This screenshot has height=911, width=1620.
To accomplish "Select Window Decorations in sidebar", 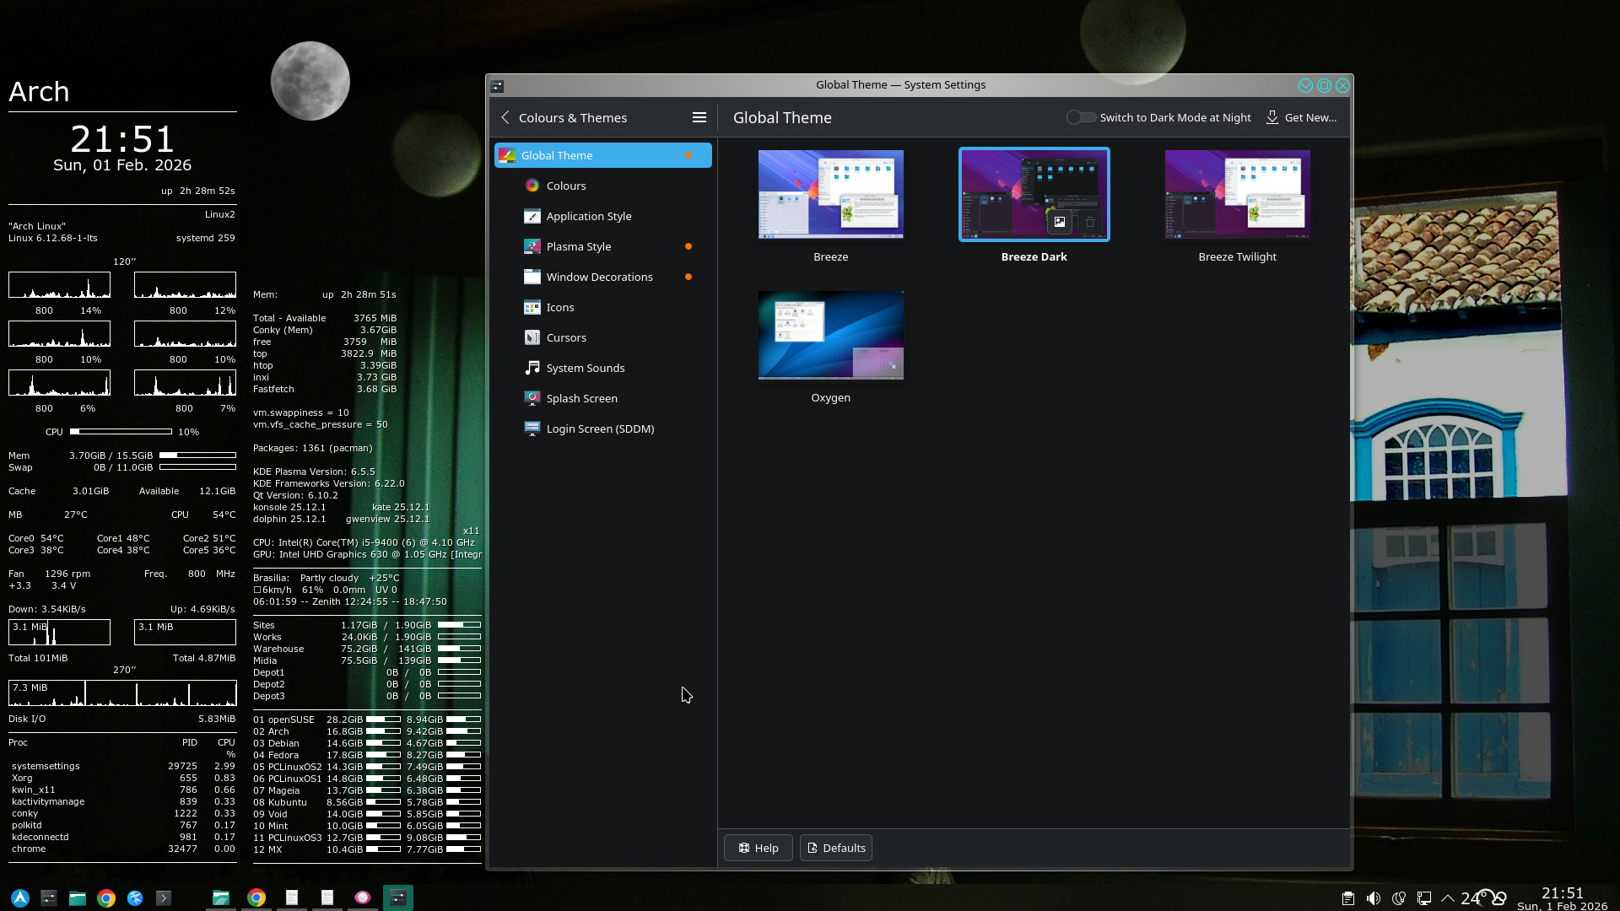I will 599,277.
